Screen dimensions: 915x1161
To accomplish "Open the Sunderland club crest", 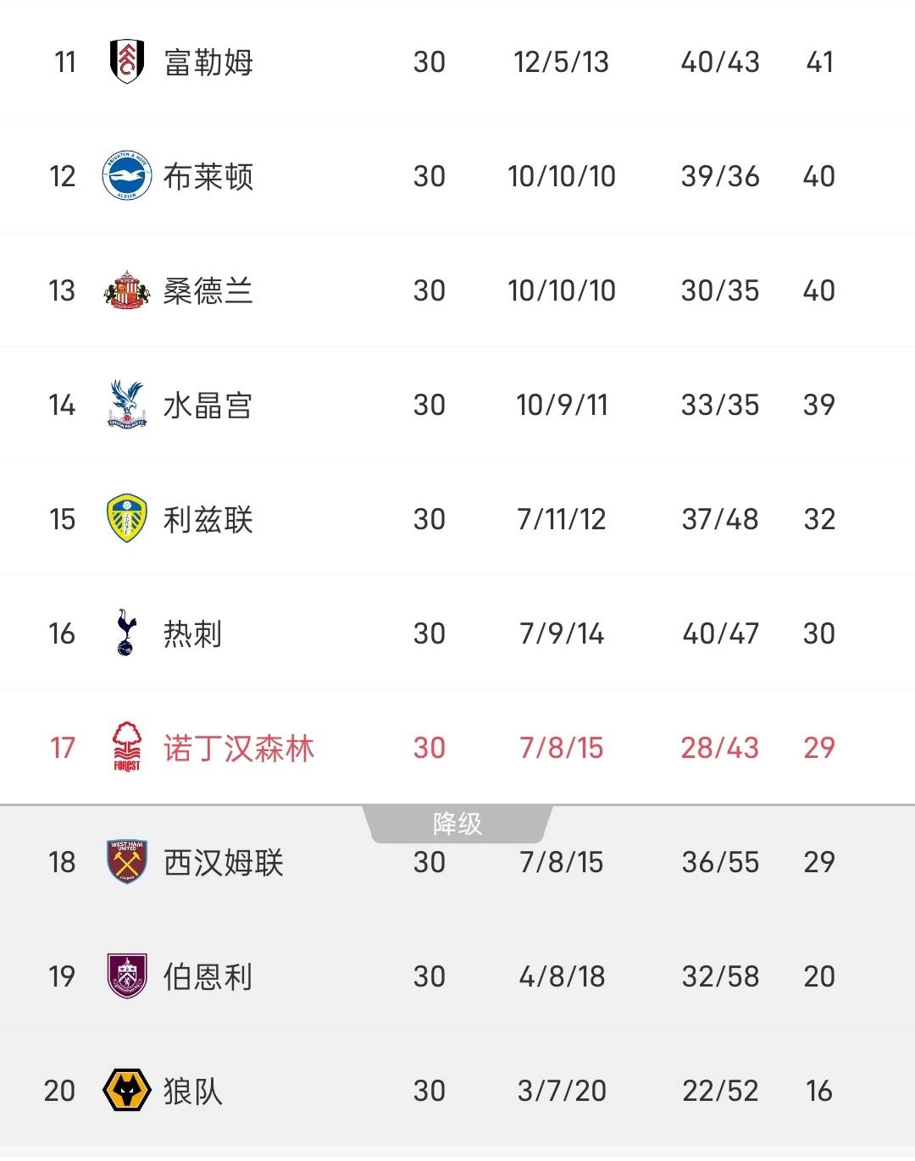I will pos(127,290).
